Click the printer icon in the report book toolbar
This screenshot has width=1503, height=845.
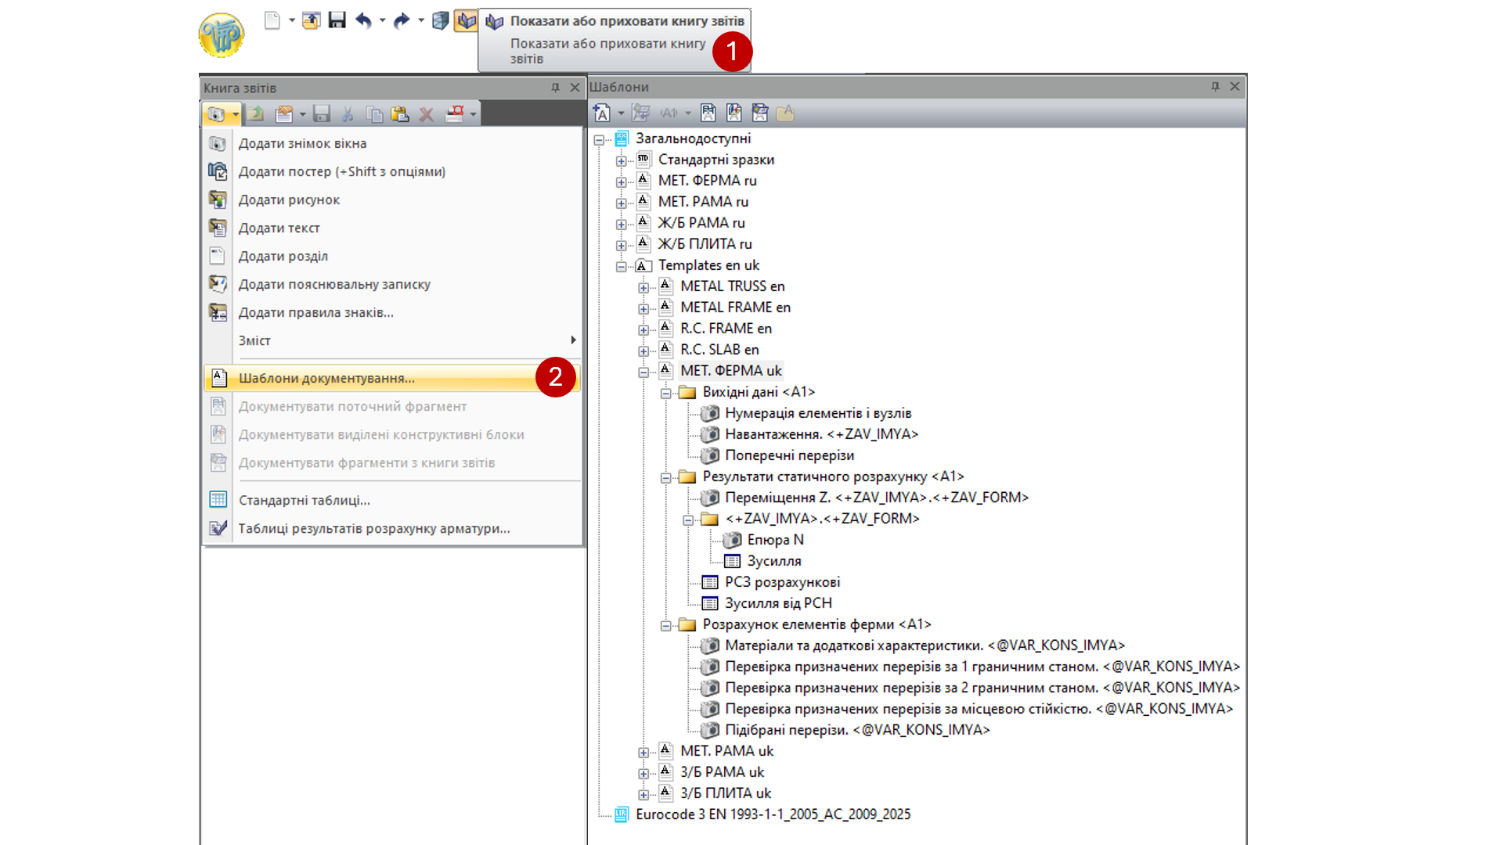tap(455, 114)
